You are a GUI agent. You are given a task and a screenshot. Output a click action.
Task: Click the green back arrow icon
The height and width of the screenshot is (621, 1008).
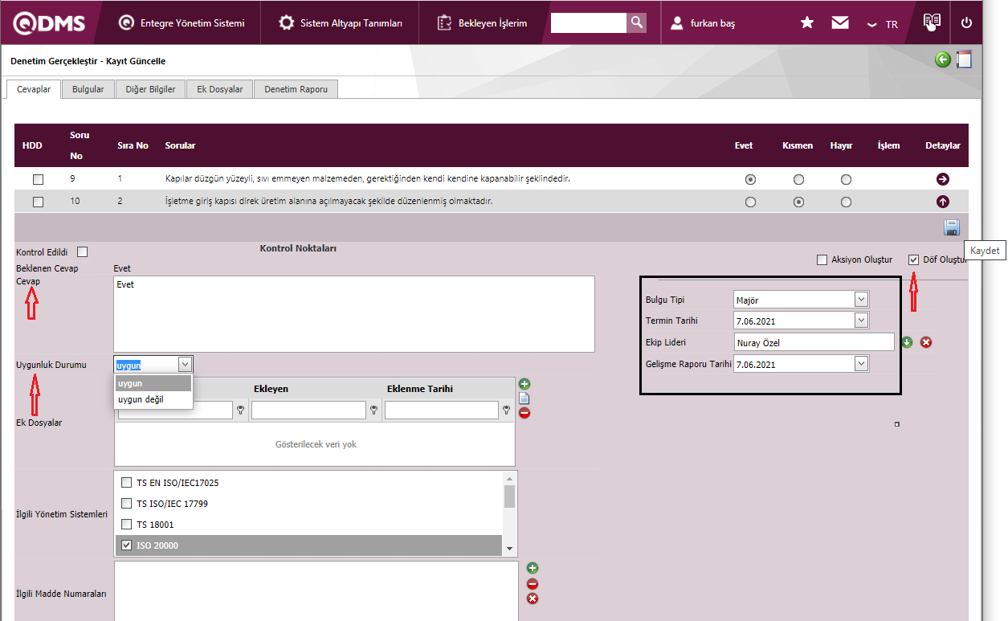coord(943,59)
